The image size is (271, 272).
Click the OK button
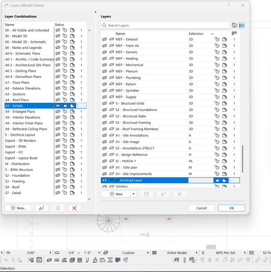click(x=231, y=208)
